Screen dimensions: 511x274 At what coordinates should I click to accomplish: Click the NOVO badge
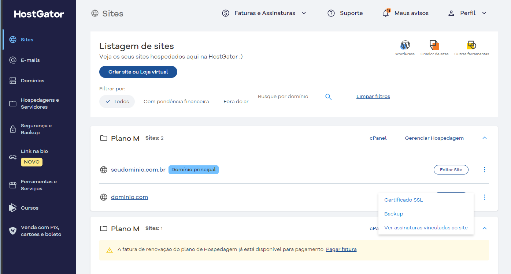click(32, 162)
